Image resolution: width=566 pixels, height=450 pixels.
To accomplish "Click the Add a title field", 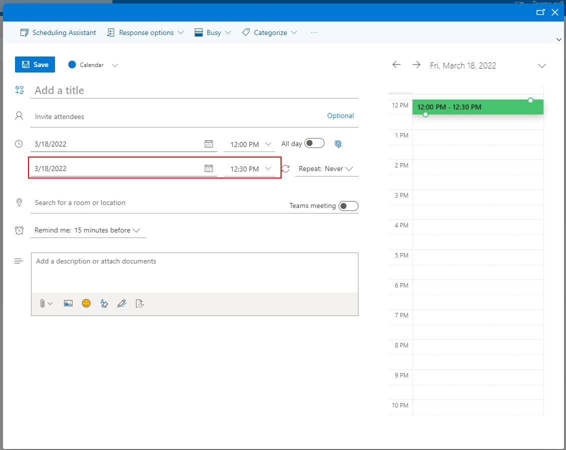I will tap(195, 90).
